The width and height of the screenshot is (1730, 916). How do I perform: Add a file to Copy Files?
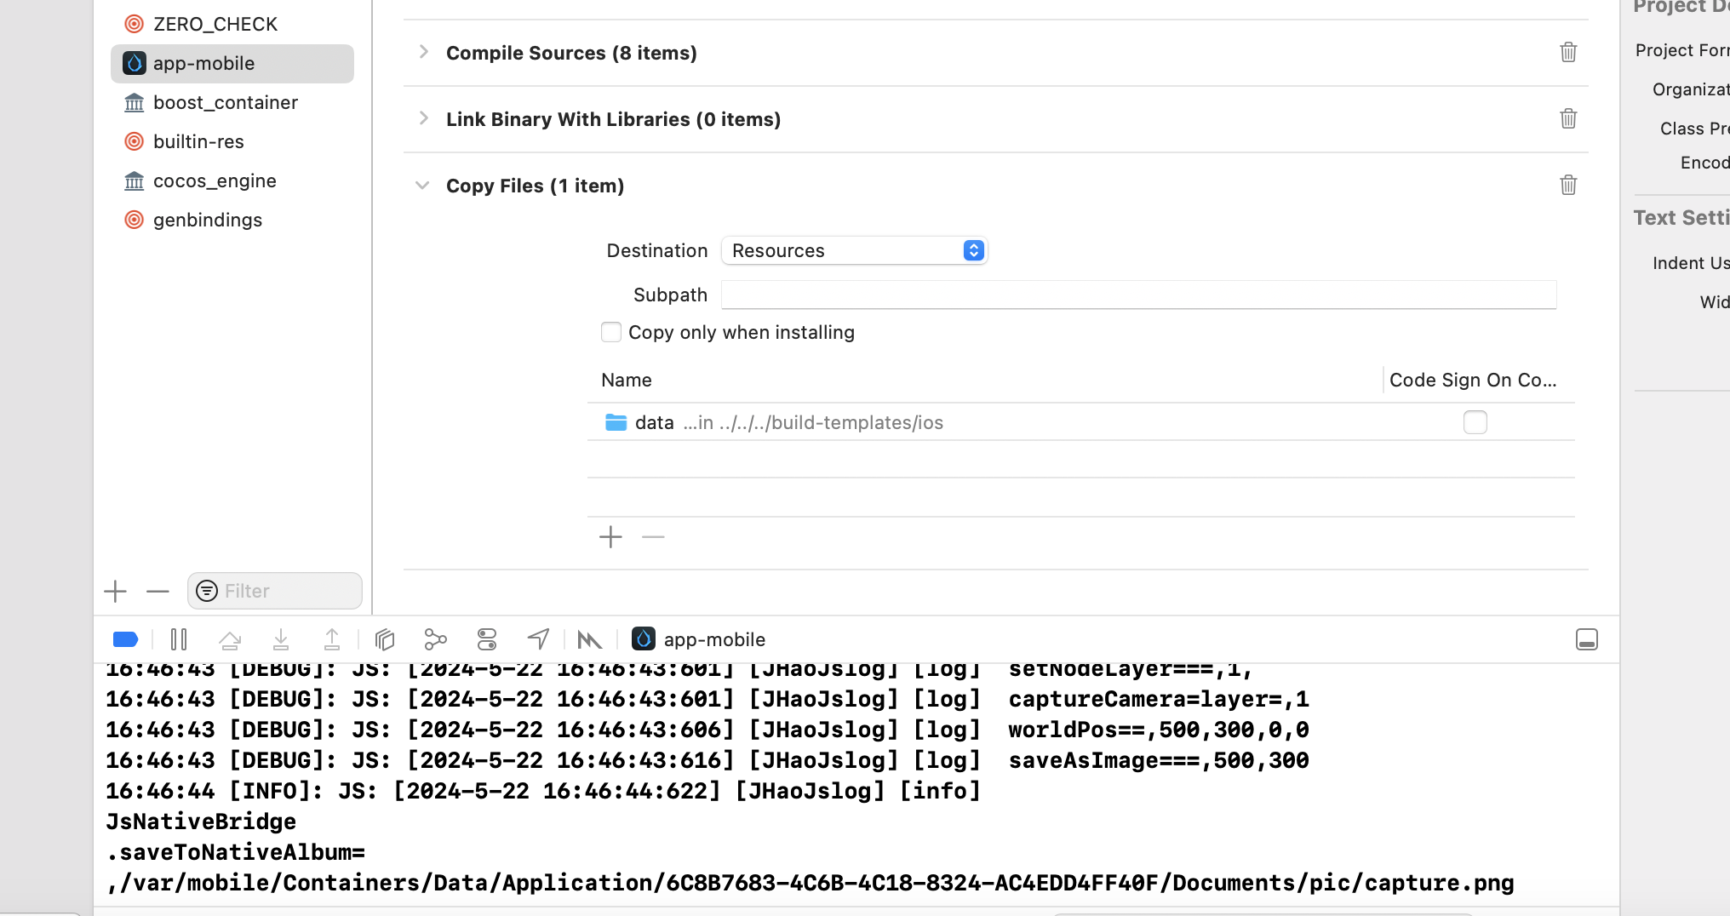click(x=610, y=537)
